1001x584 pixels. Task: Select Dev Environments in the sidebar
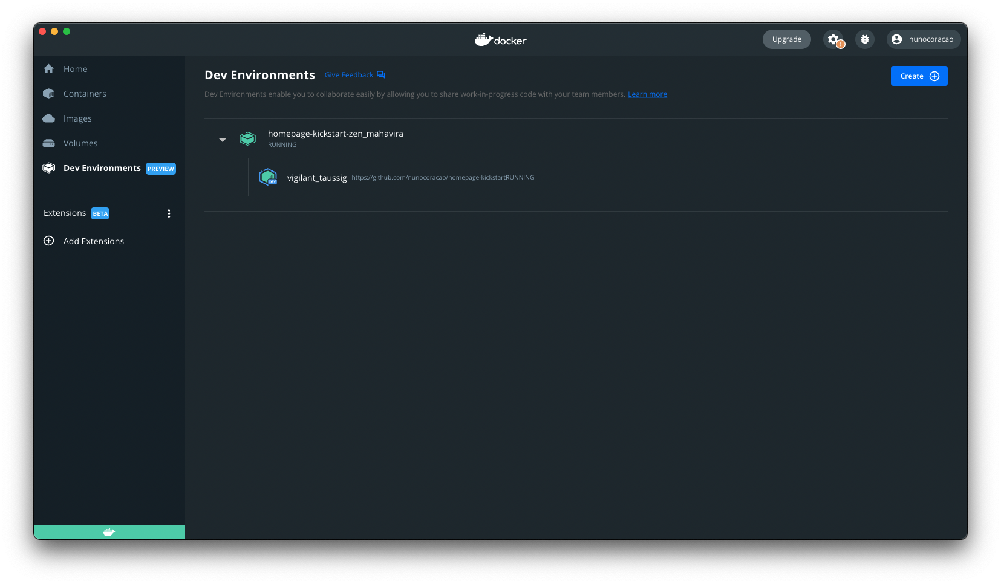[102, 168]
